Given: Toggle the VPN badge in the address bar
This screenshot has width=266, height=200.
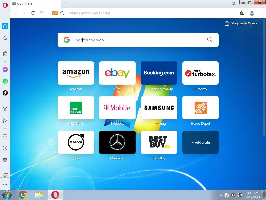Looking at the screenshot, I should [x=55, y=13].
